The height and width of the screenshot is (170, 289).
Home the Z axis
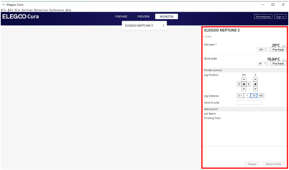pos(255,84)
